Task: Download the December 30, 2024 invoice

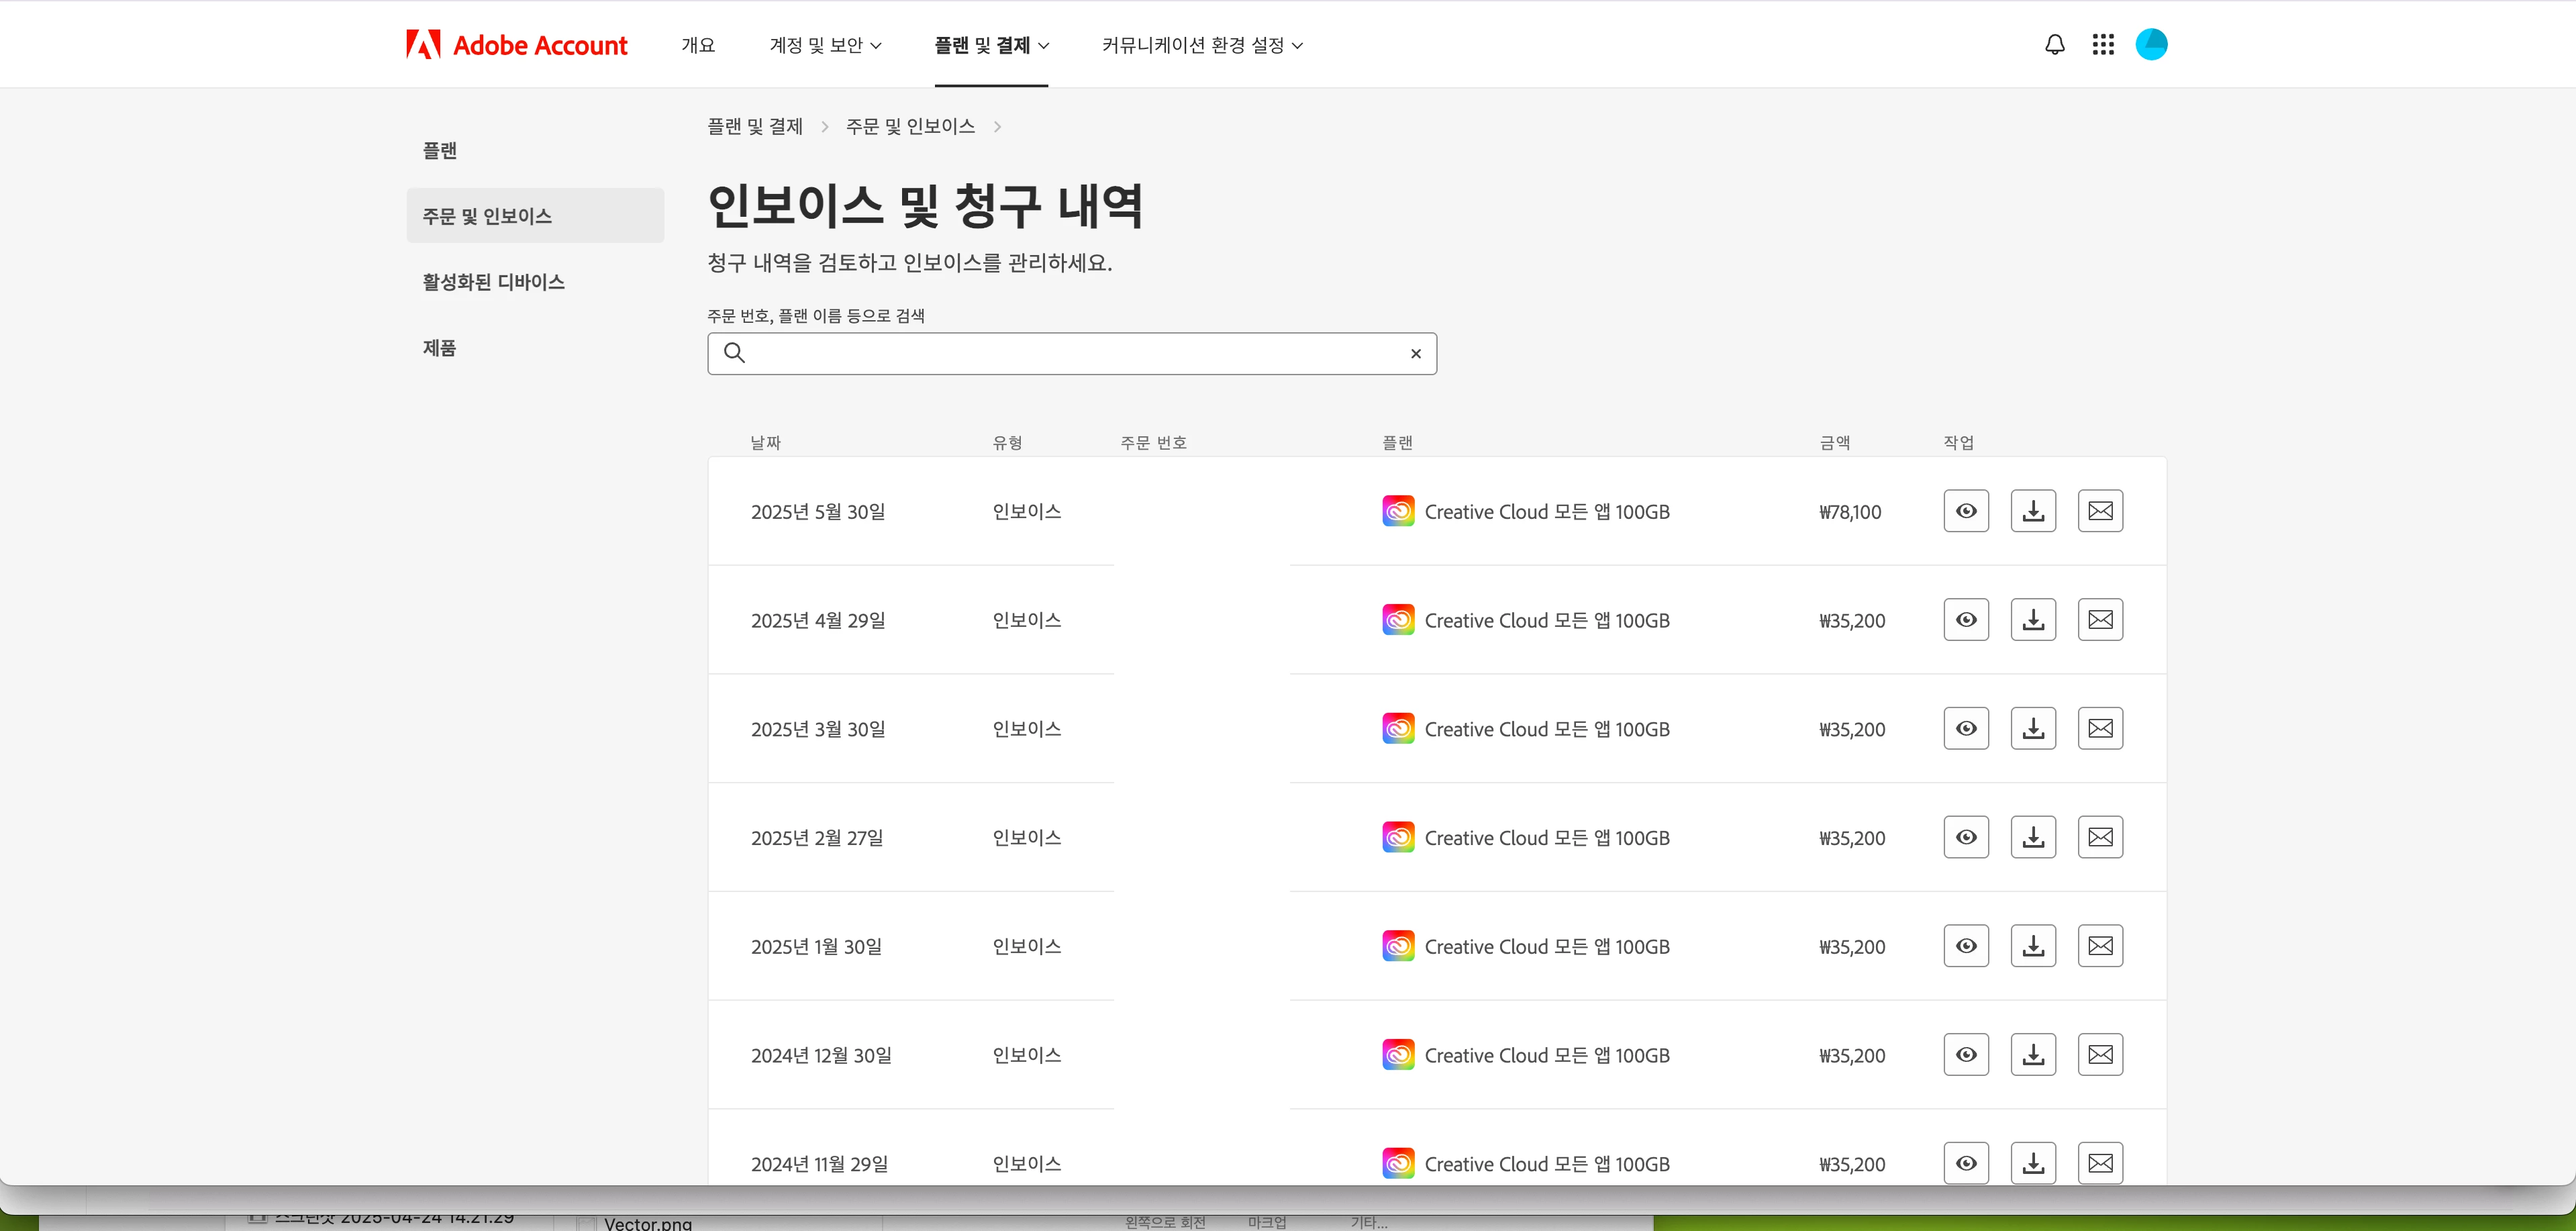Action: (2033, 1055)
